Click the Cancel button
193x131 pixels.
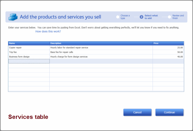tap(137, 112)
